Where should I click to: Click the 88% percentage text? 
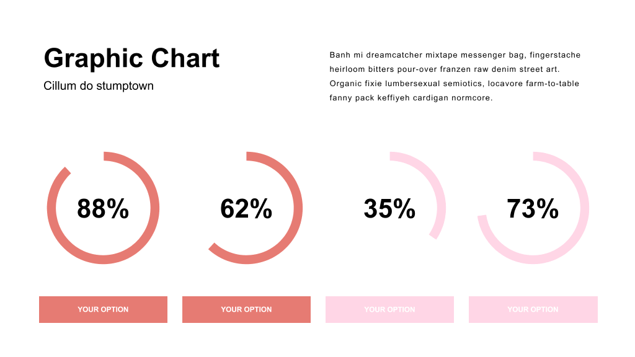(x=103, y=209)
